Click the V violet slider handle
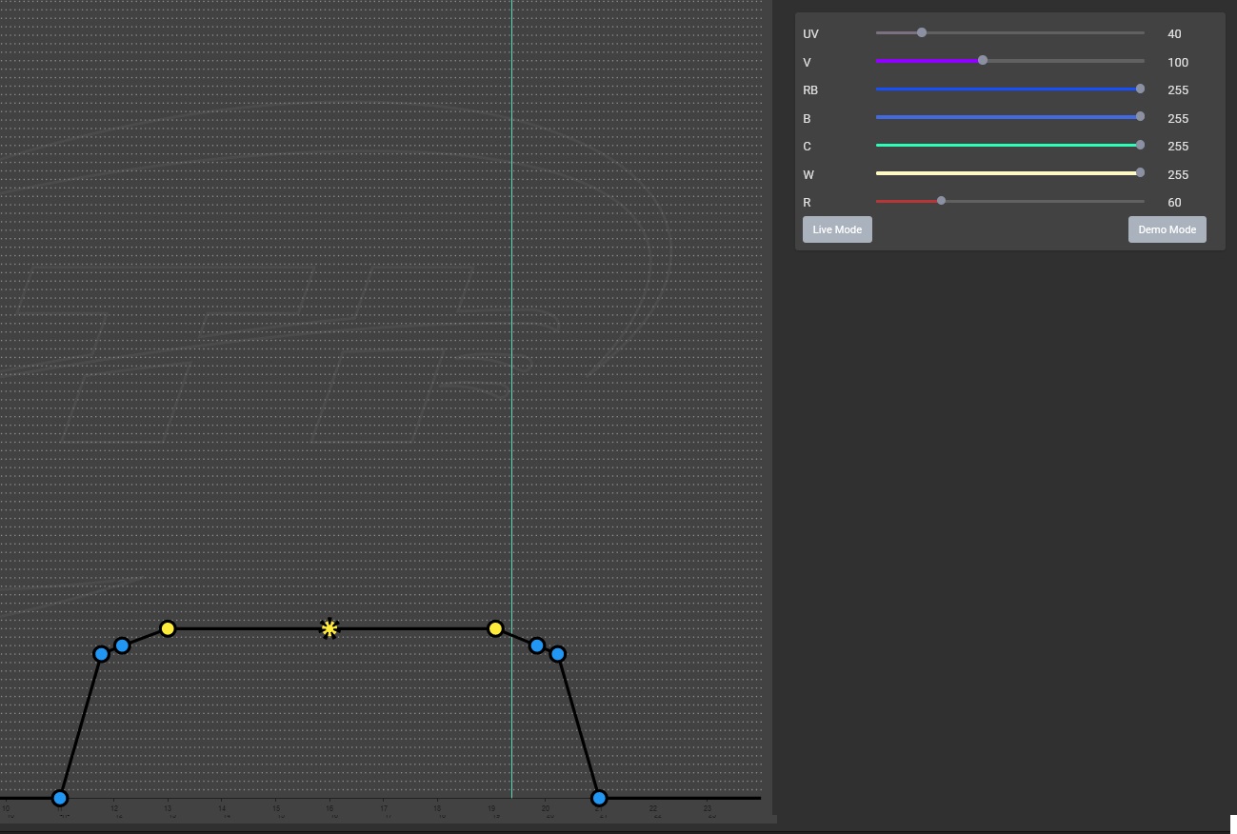Viewport: 1237px width, 834px height. click(x=983, y=61)
